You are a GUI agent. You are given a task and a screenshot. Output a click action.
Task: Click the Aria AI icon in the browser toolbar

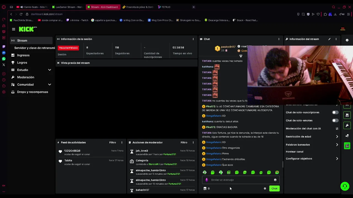[x=342, y=14]
